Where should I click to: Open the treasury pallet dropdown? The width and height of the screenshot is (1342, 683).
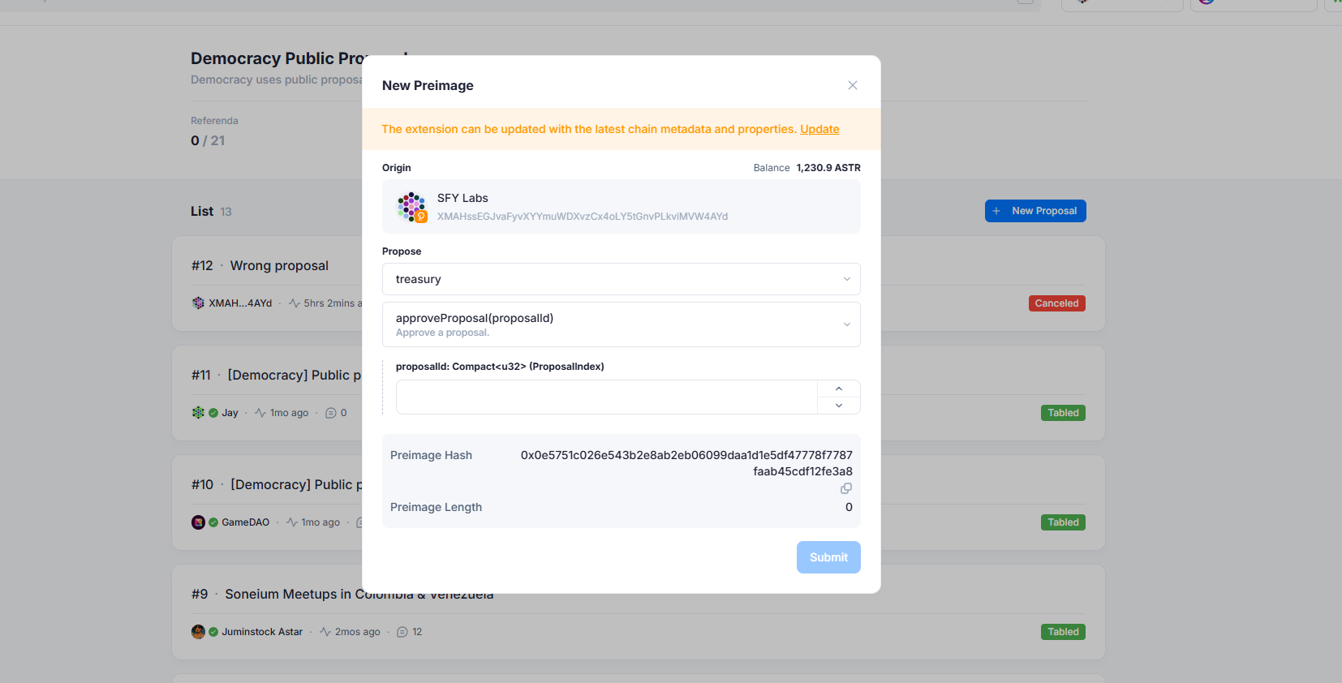(621, 279)
